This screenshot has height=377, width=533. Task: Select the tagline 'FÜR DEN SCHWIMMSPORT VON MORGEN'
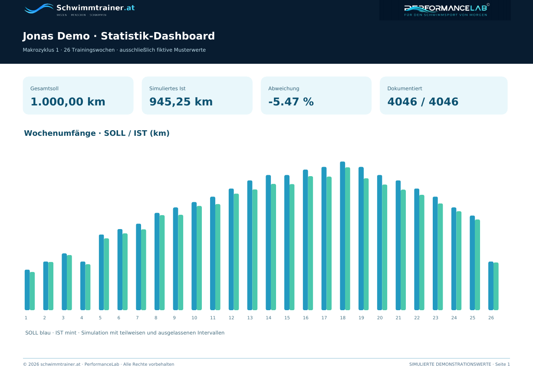click(x=445, y=15)
